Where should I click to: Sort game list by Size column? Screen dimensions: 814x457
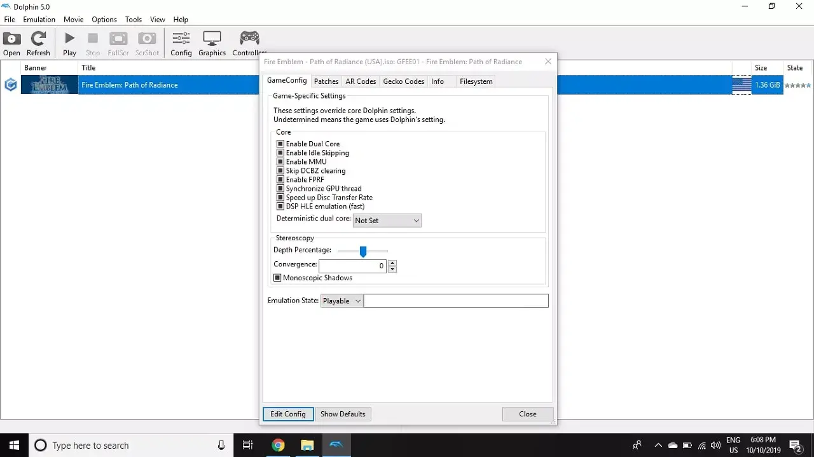[x=761, y=67]
